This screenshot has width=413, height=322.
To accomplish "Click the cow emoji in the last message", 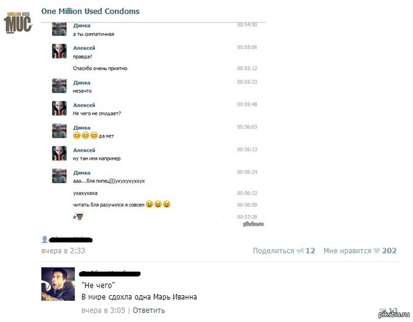I will [x=80, y=217].
